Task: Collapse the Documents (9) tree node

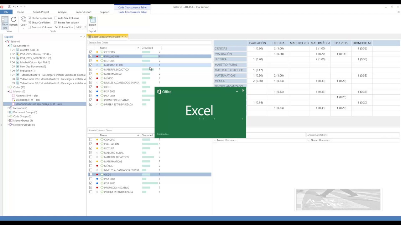Action: pos(8,46)
